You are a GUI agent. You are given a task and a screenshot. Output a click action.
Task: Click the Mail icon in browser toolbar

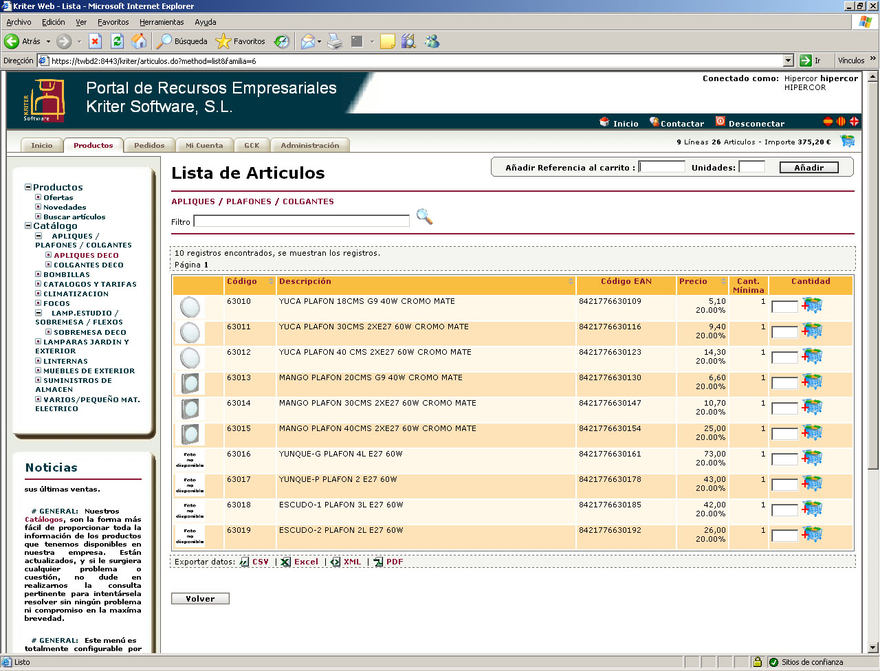tap(308, 41)
